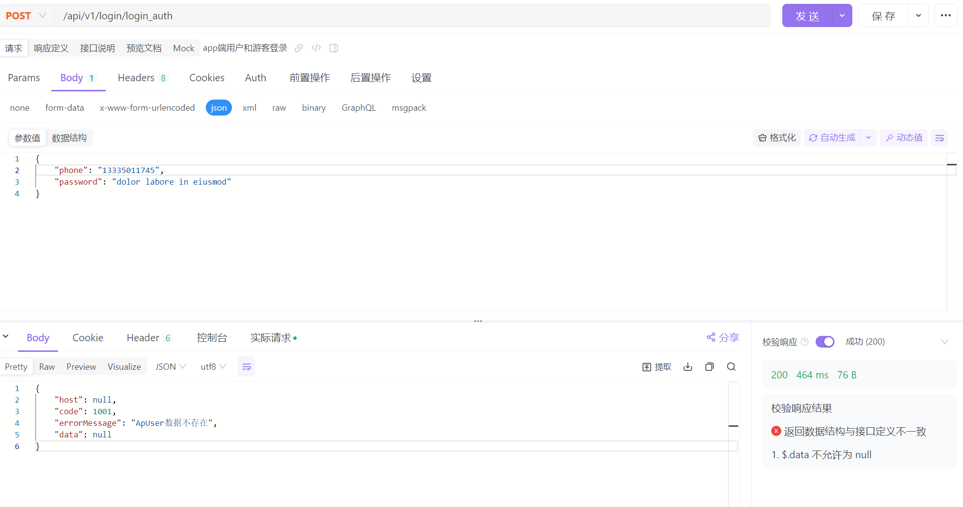Switch to the Params tab
The height and width of the screenshot is (507, 963).
point(24,78)
